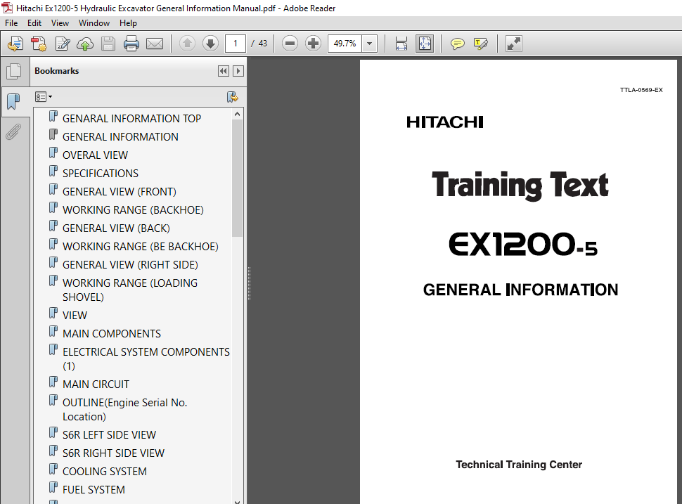Viewport: 682px width, 504px height.
Task: Click the zoom percentage field 49.7%
Action: tap(345, 44)
